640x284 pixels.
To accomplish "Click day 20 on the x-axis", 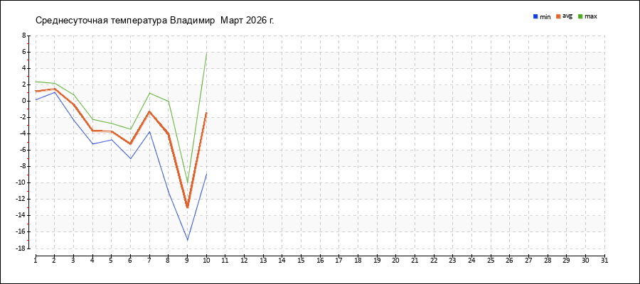I will coord(395,260).
